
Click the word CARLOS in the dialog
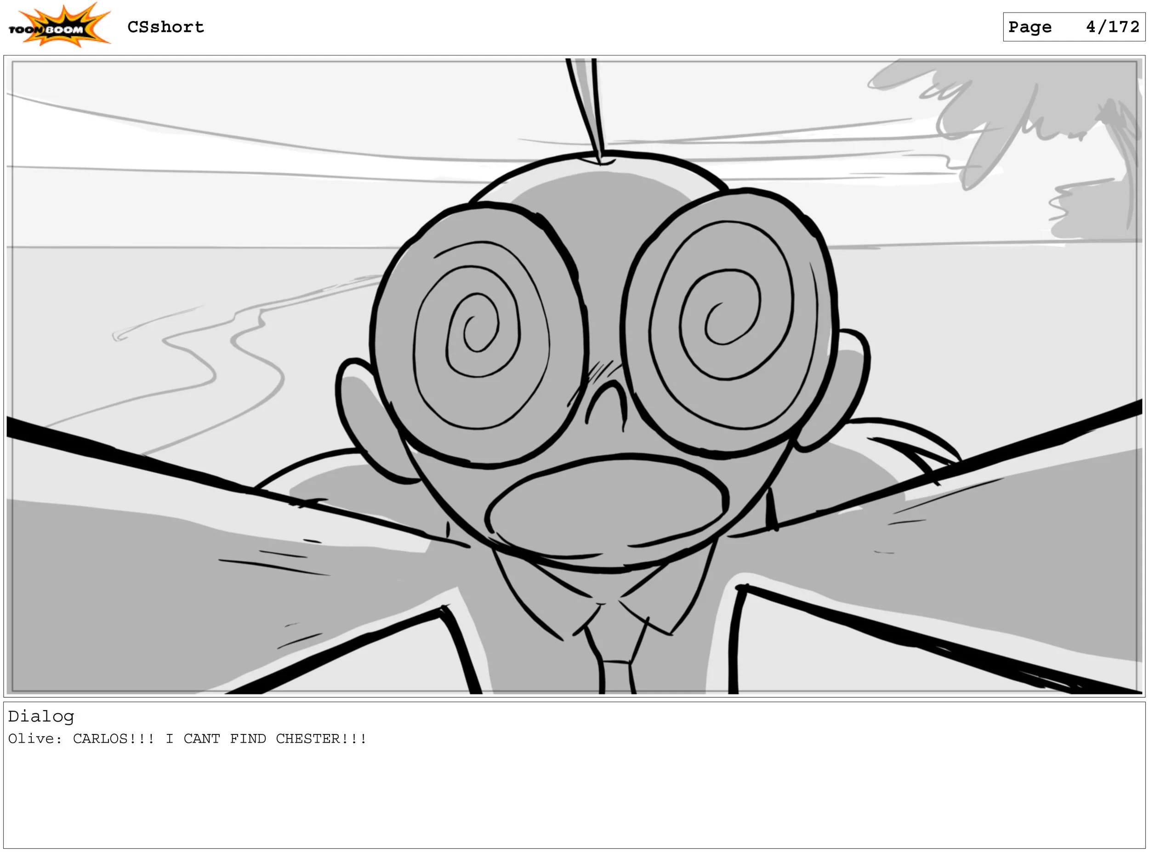100,739
